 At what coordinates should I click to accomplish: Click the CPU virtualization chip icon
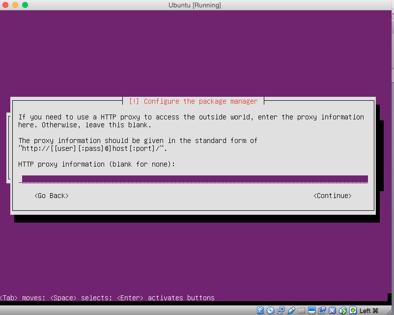pos(333,311)
